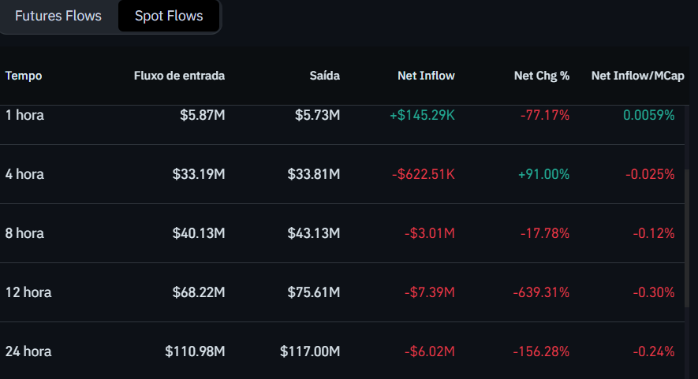Click the Fluxo de entrada column header
This screenshot has width=698, height=379.
(x=180, y=76)
